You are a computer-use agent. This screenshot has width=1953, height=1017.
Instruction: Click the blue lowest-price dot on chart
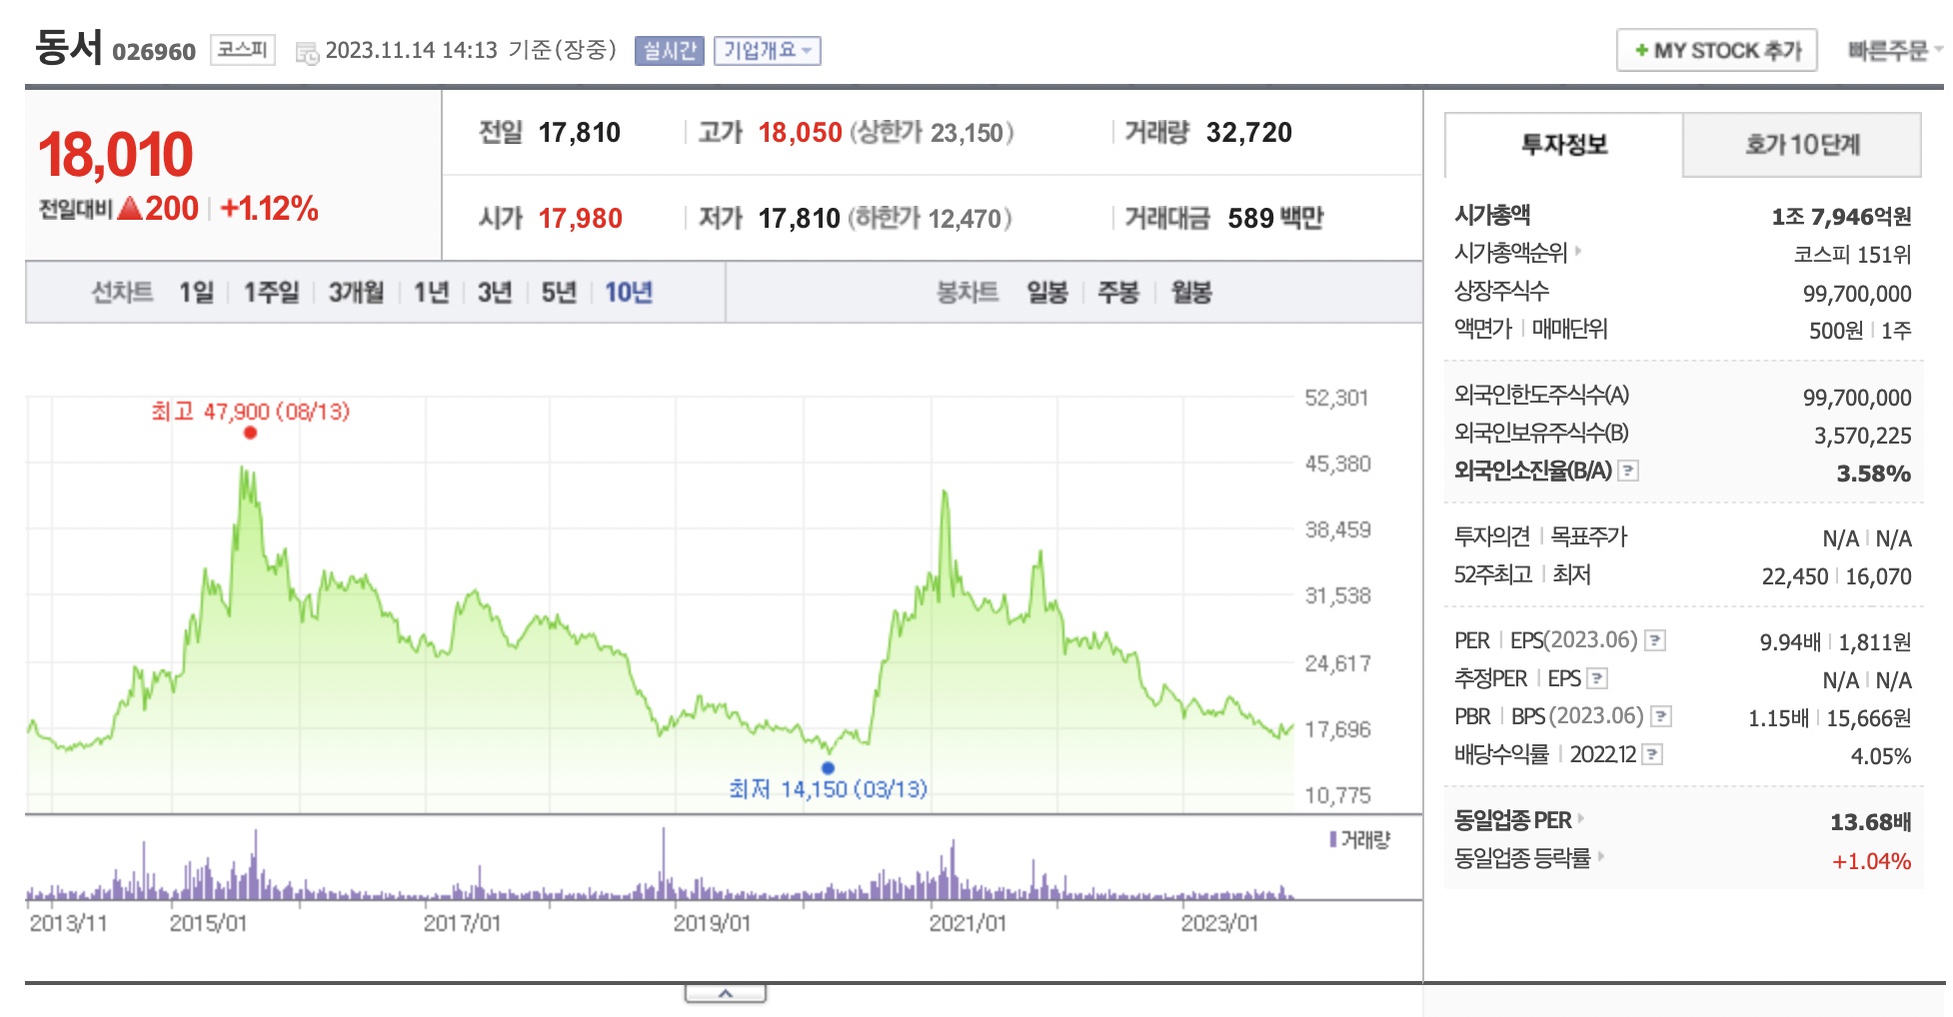pos(828,768)
